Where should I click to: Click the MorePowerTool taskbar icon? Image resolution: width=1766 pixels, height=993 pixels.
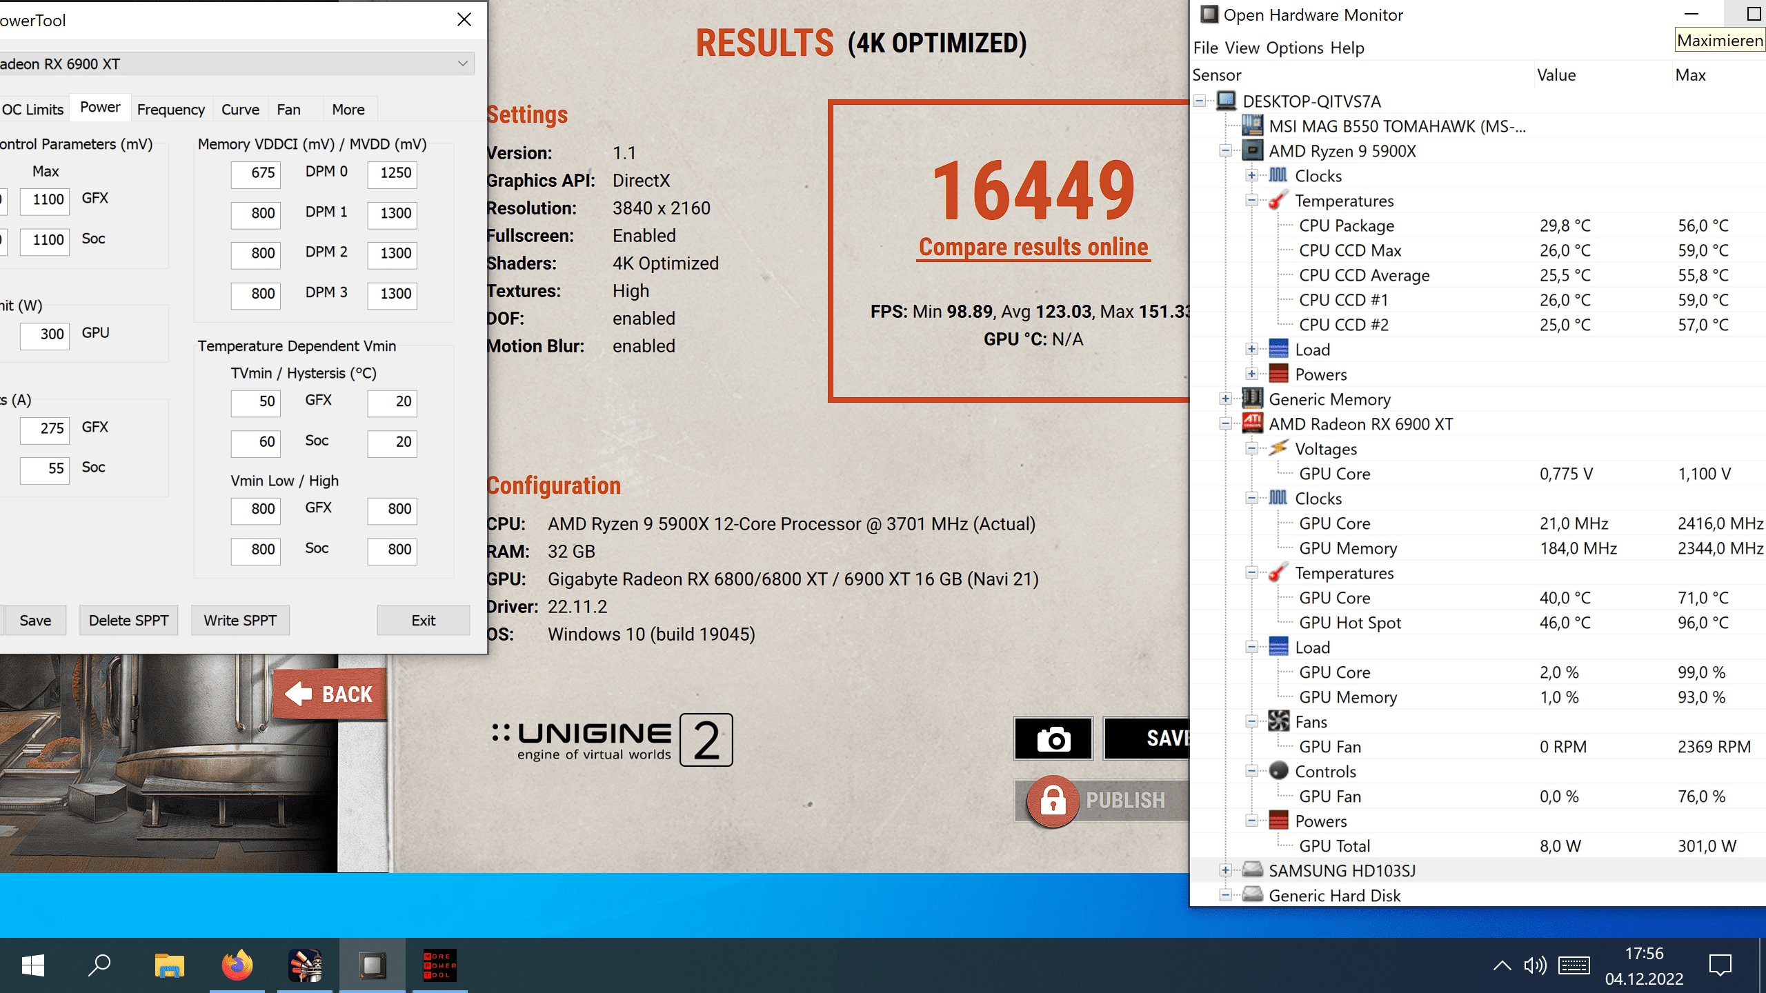point(439,965)
